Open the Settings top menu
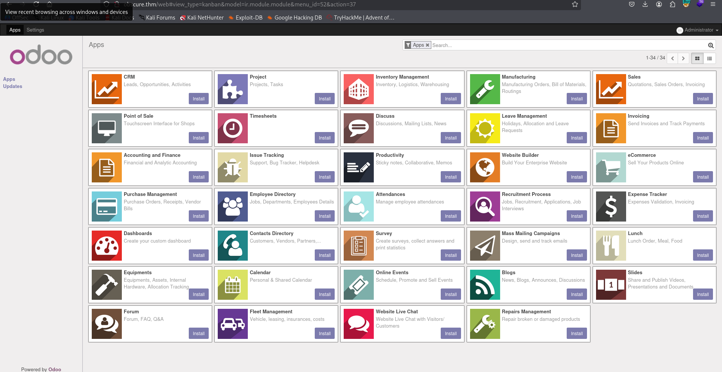Viewport: 722px width, 372px height. point(35,30)
